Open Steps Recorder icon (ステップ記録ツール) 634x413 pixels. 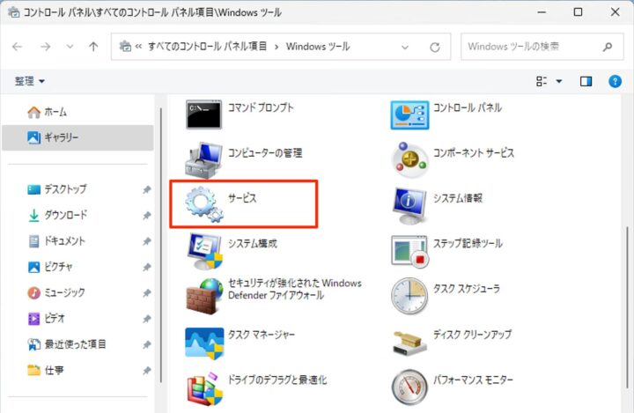409,251
